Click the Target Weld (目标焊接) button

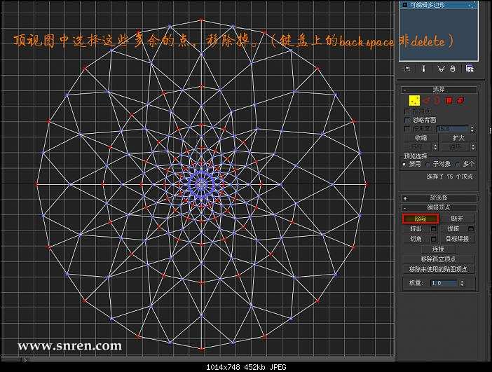click(x=457, y=239)
